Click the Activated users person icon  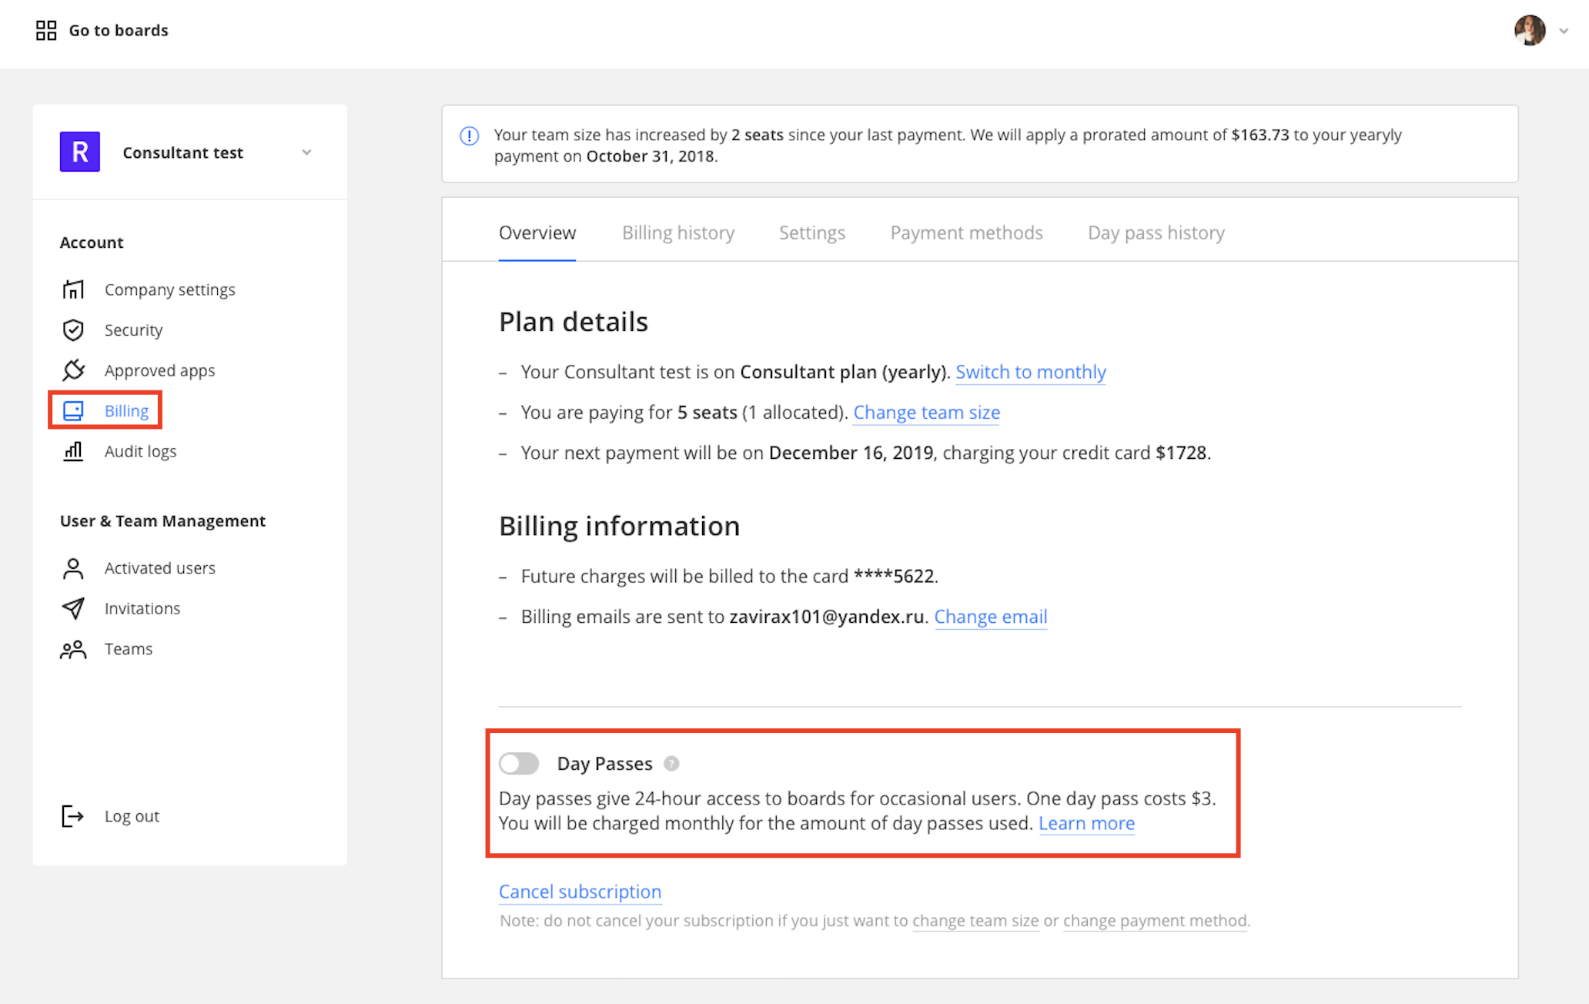coord(73,568)
